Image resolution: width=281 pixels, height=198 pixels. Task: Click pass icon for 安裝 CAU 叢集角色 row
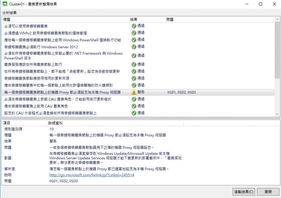click(x=134, y=99)
